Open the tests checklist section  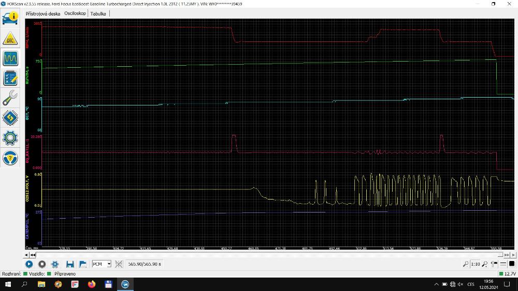point(10,78)
